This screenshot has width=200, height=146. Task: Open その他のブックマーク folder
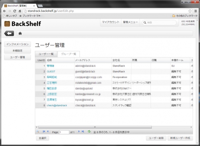[x=185, y=16]
